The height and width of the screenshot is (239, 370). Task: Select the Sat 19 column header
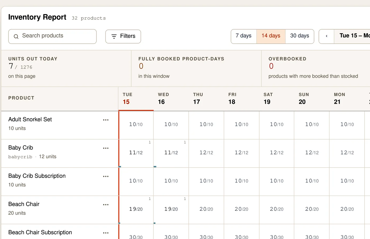[277, 99]
